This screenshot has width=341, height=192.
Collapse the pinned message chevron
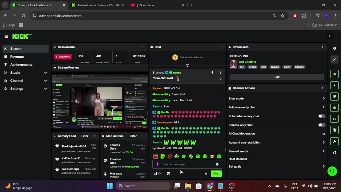[220, 79]
